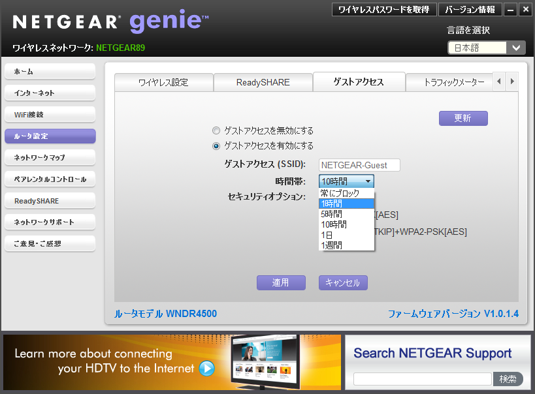Image resolution: width=535 pixels, height=394 pixels.
Task: Select ゲストアクセスを無効にする radio button
Action: click(x=216, y=130)
